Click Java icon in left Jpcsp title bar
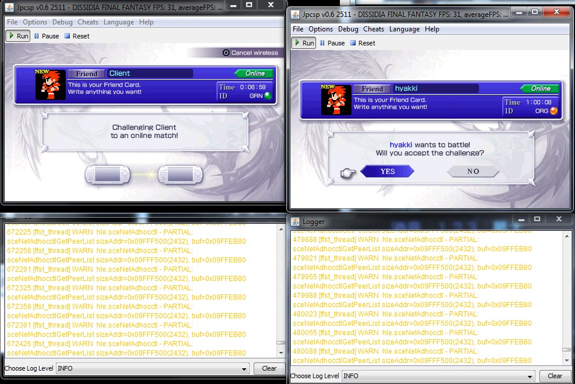 [10, 8]
